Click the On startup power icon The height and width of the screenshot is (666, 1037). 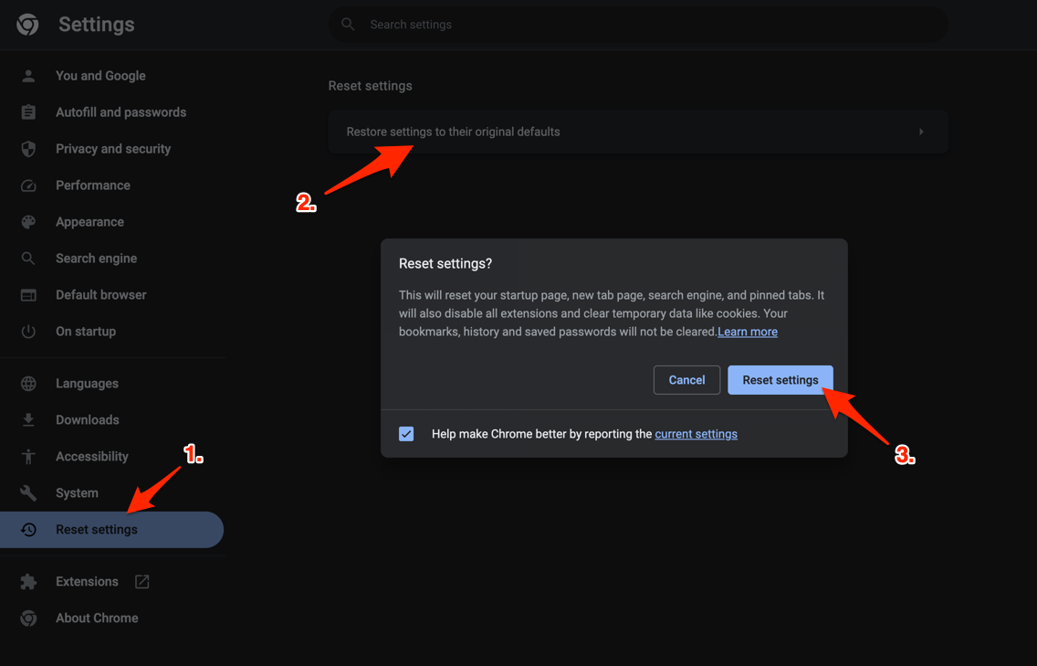(27, 331)
